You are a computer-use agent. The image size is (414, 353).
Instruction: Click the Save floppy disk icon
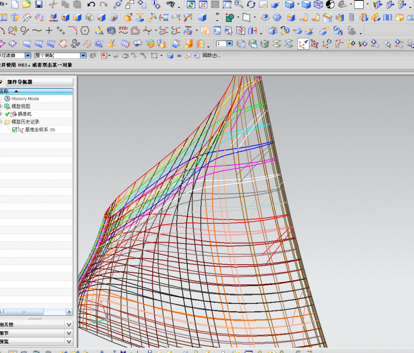pos(39,5)
